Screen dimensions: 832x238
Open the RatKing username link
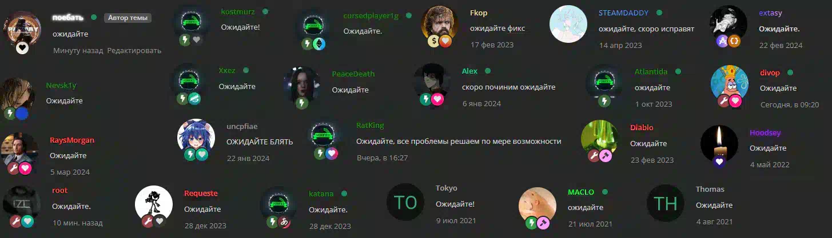coord(371,125)
